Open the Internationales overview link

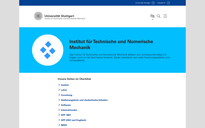tap(69, 110)
